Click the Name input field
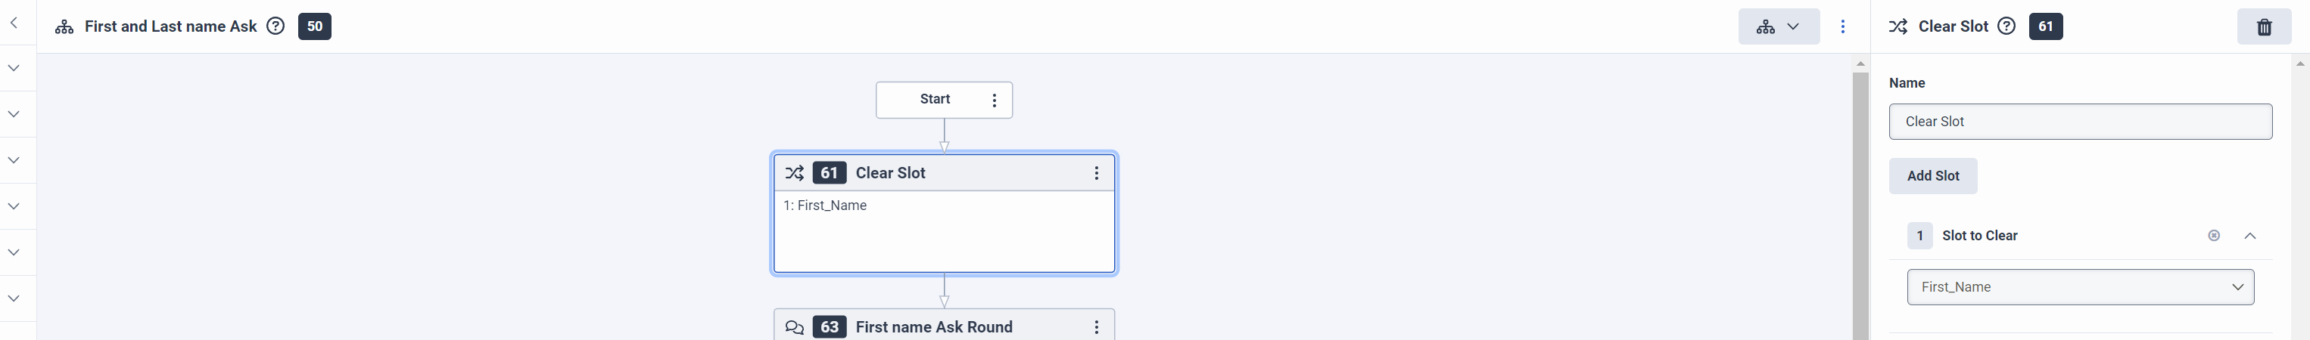 (2080, 122)
